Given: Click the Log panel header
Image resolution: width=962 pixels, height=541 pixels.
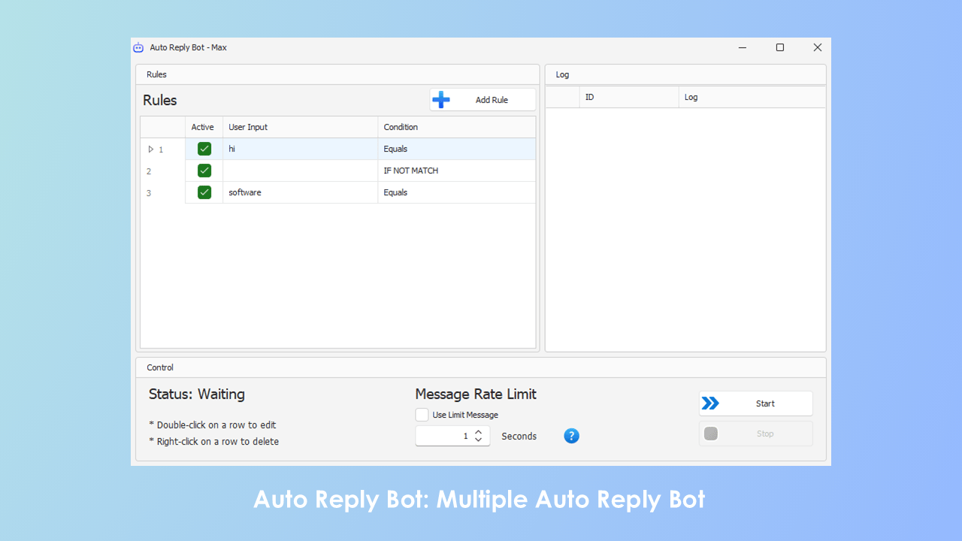Looking at the screenshot, I should coord(562,74).
